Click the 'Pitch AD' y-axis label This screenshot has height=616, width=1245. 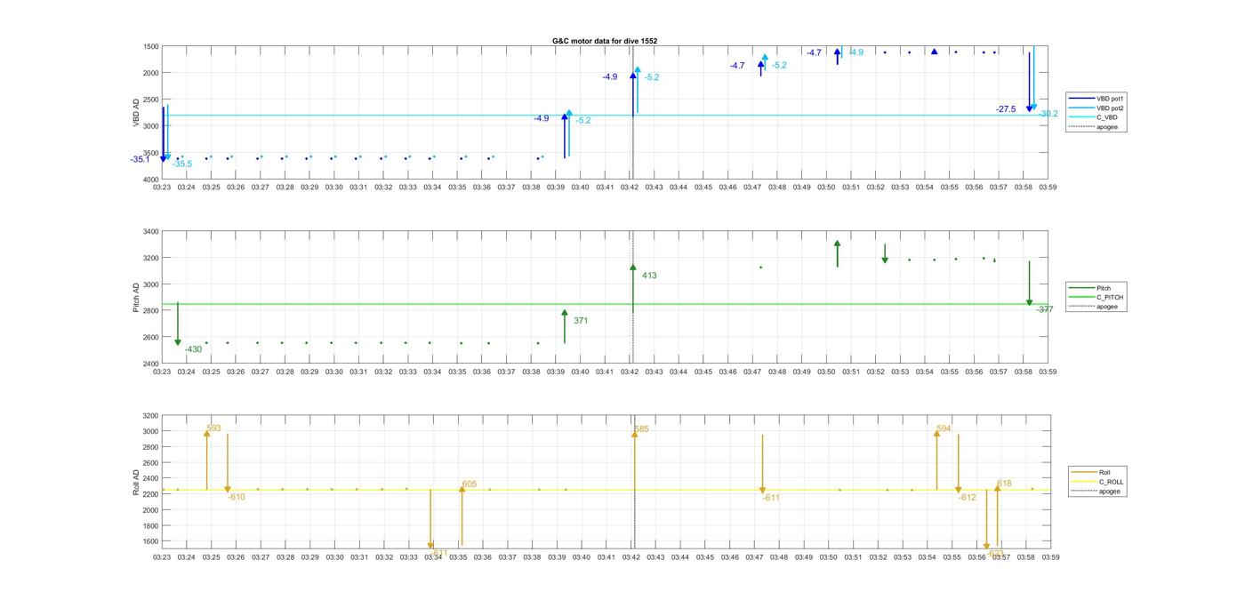136,298
